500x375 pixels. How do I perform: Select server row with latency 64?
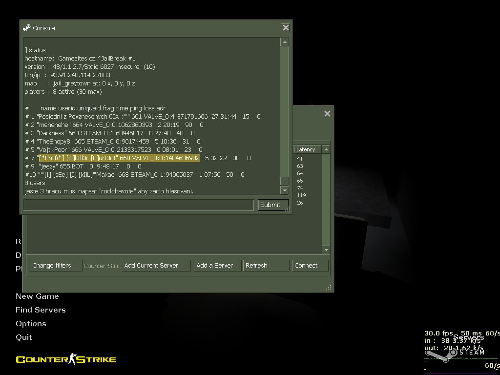click(x=300, y=173)
